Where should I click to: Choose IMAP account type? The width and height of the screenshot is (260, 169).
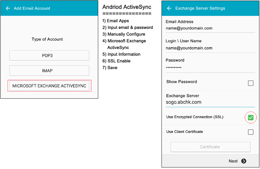pos(49,71)
